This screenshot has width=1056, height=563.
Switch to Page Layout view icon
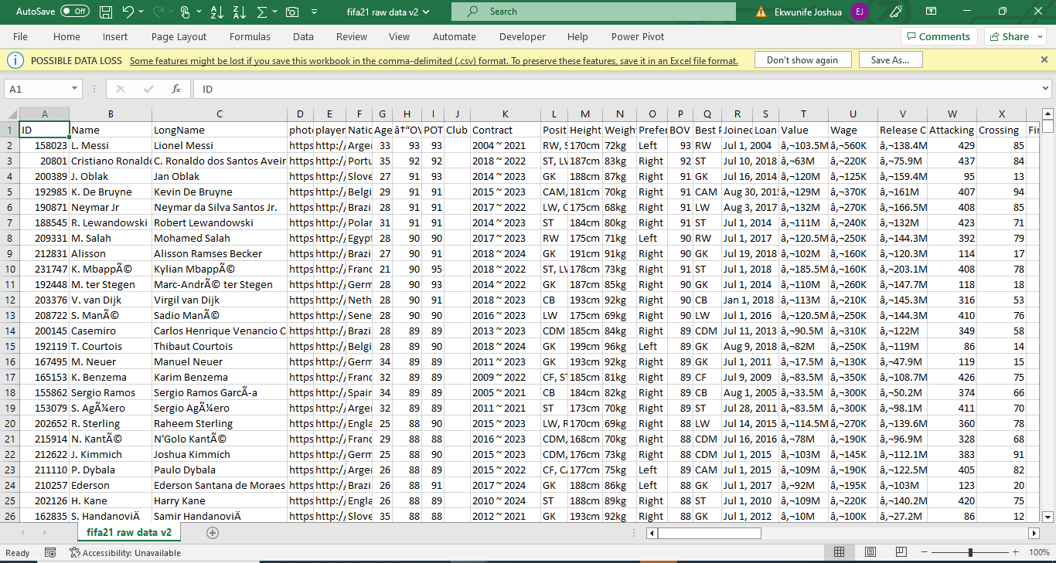click(870, 552)
